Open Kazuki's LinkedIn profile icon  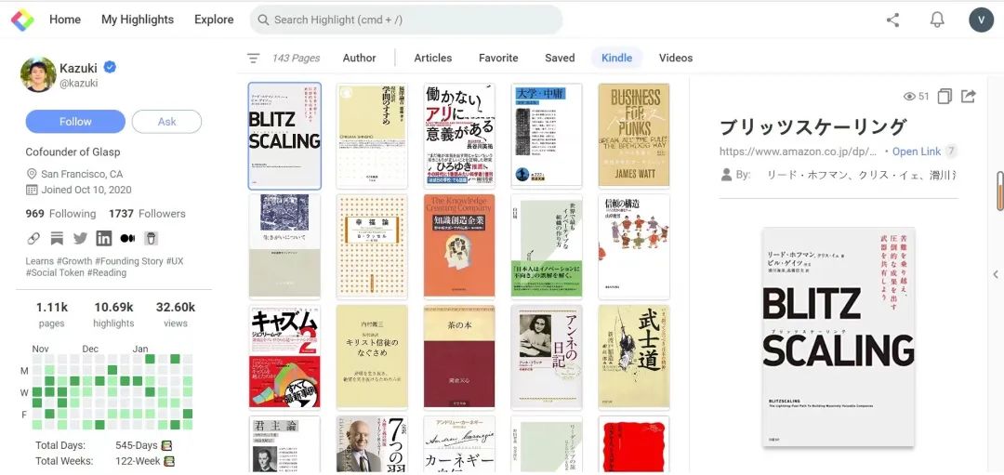click(x=104, y=239)
